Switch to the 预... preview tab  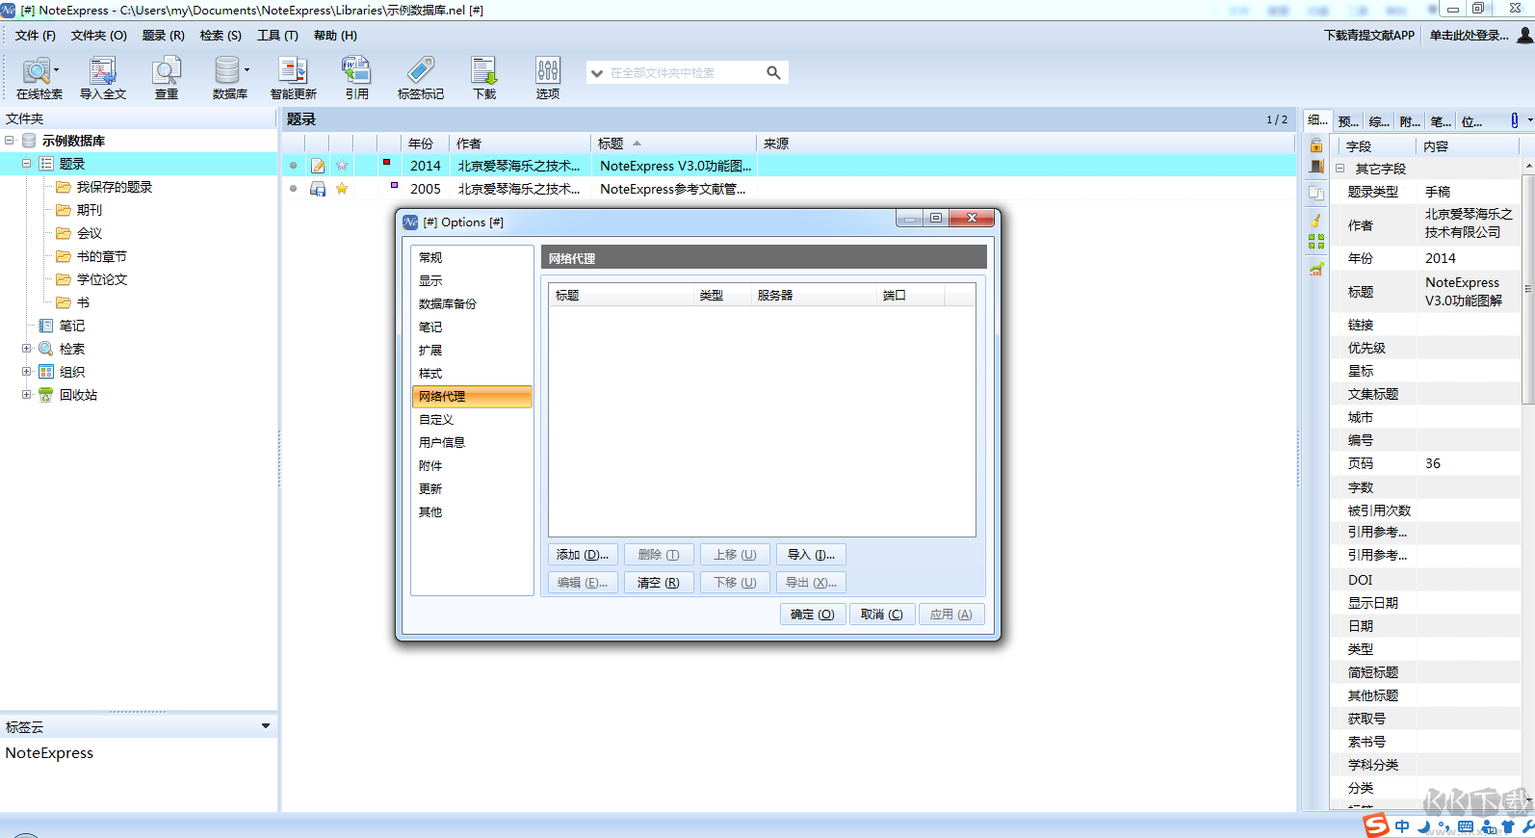coord(1348,121)
